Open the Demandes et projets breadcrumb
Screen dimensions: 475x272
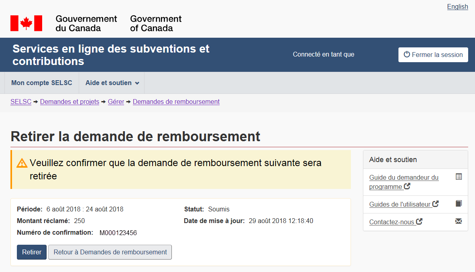click(x=69, y=102)
